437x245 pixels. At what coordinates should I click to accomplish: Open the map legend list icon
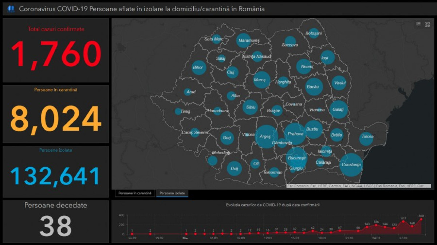coord(418,24)
